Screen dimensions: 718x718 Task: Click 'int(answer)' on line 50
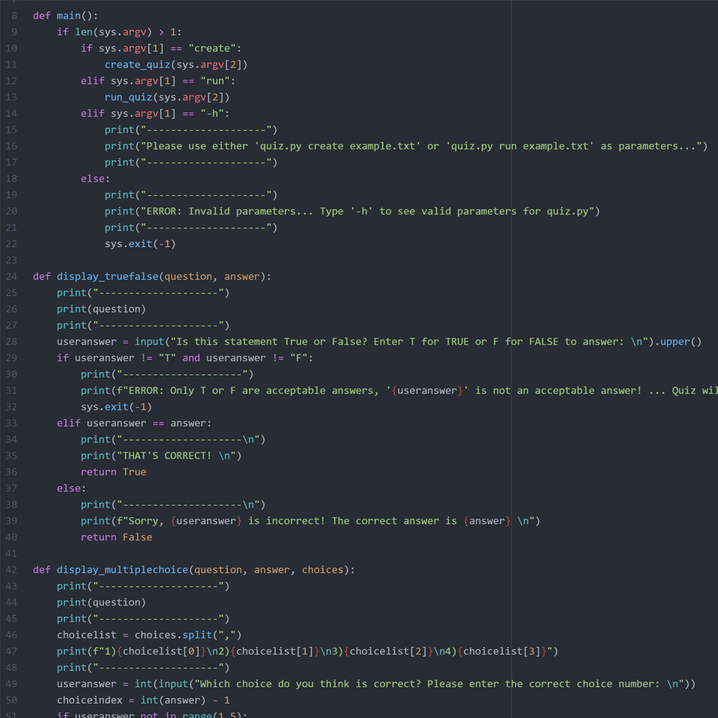173,701
